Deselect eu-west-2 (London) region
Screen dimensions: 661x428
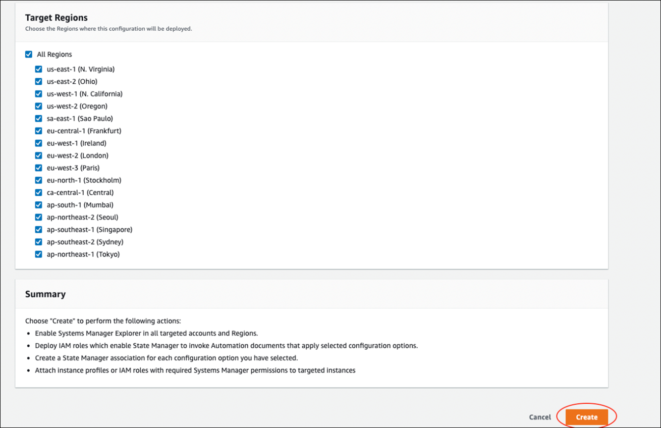pyautogui.click(x=38, y=155)
